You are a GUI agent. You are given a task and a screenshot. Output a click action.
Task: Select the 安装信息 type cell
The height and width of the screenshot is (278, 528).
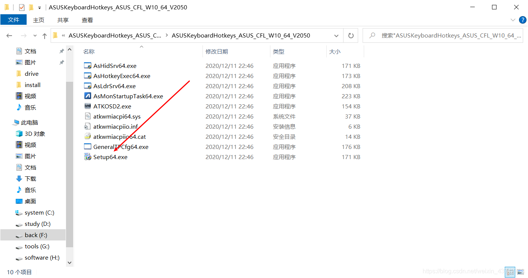point(284,126)
